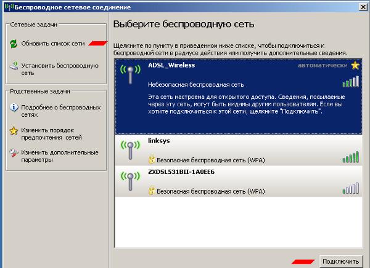Click the advanced settings tools icon

[x=14, y=152]
